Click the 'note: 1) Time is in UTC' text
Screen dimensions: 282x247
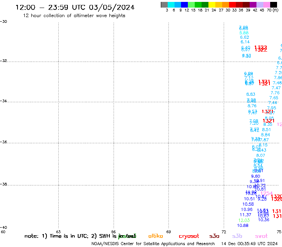tap(56, 236)
